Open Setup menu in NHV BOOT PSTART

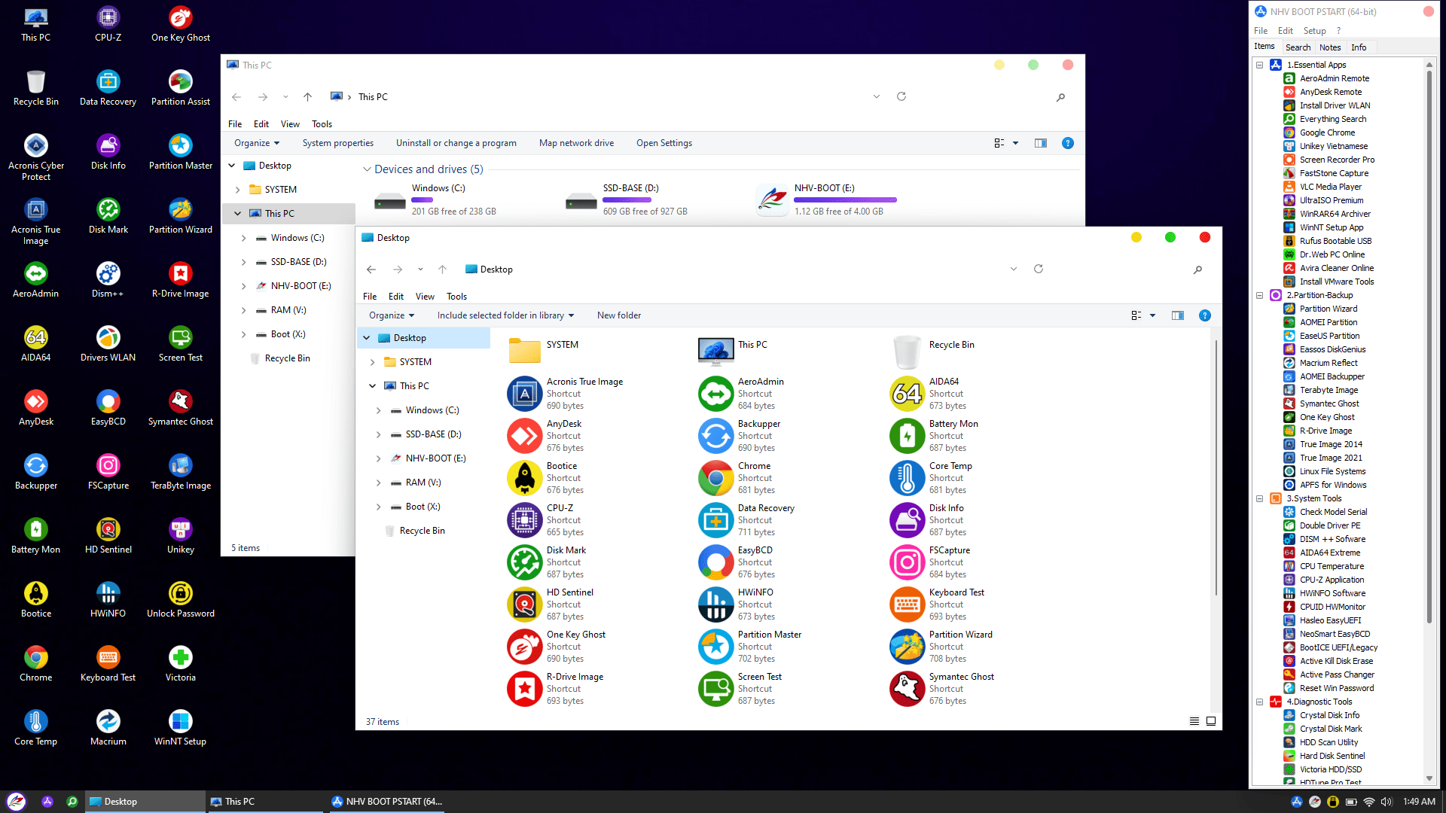coord(1314,31)
